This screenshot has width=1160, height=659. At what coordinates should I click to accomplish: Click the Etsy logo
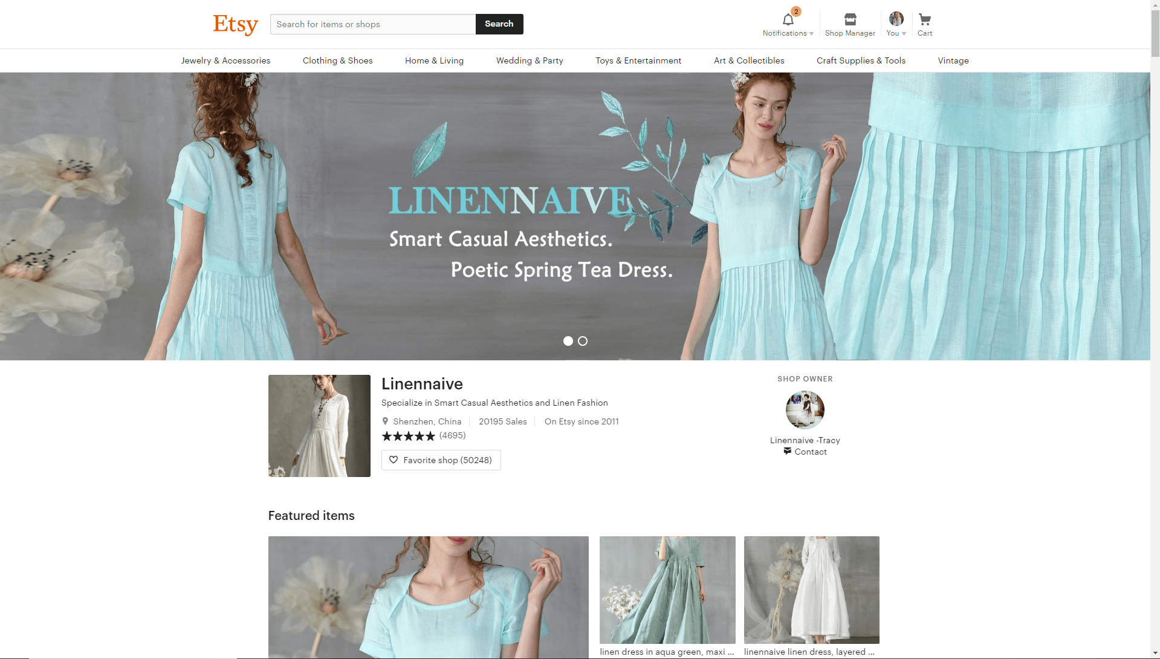tap(235, 24)
